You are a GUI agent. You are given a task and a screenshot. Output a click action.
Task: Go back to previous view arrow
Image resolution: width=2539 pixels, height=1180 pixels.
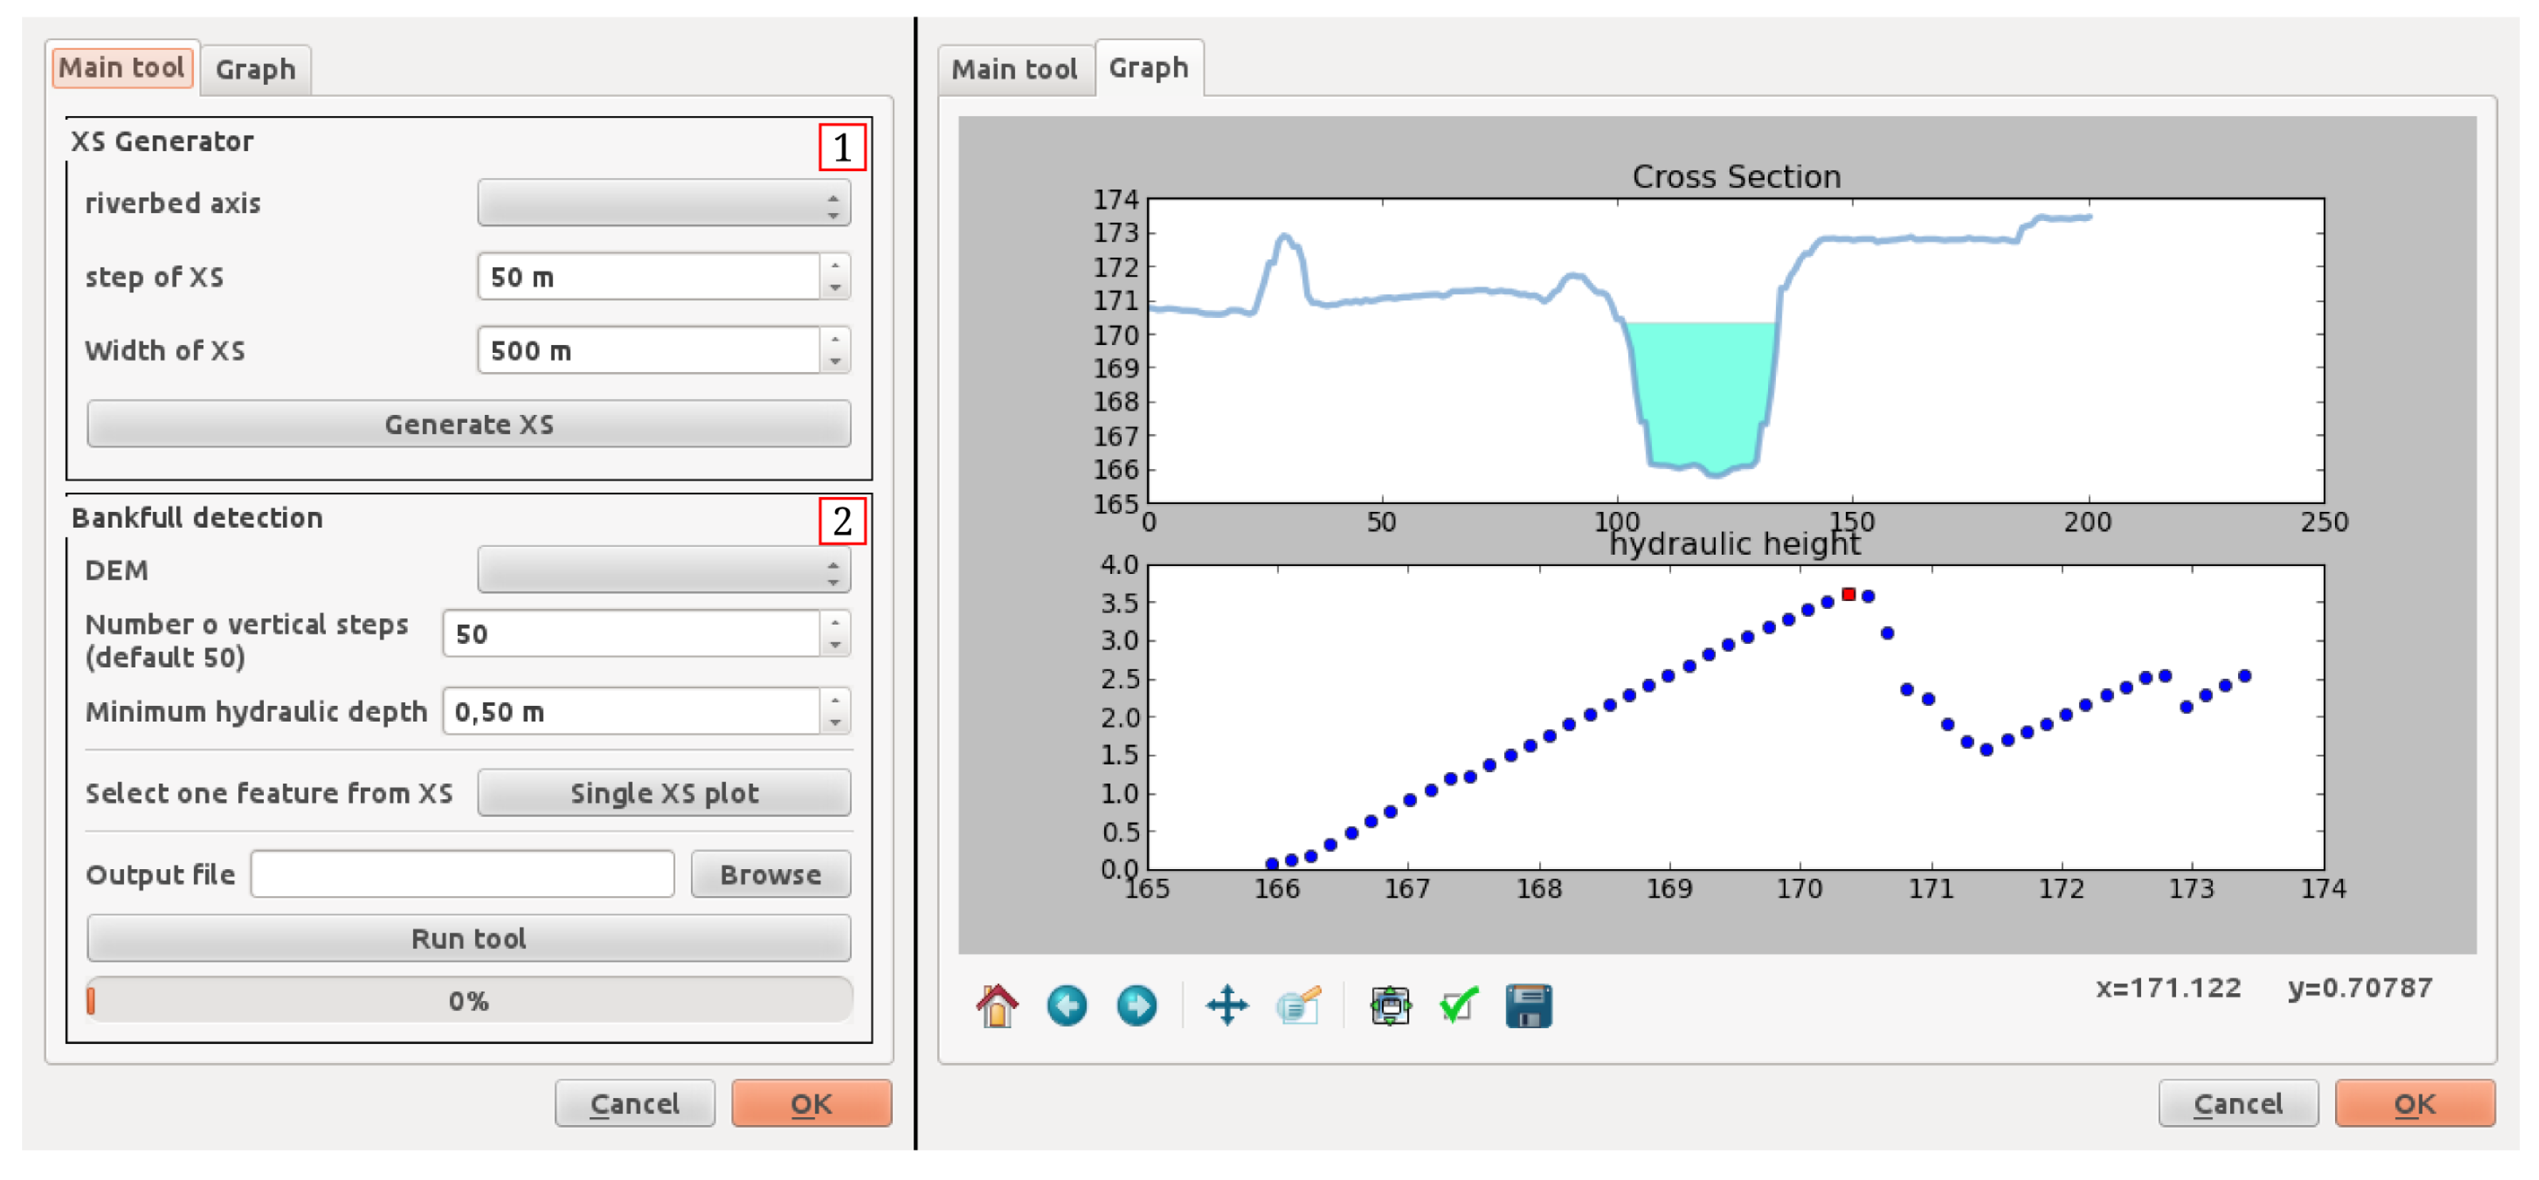1066,1005
